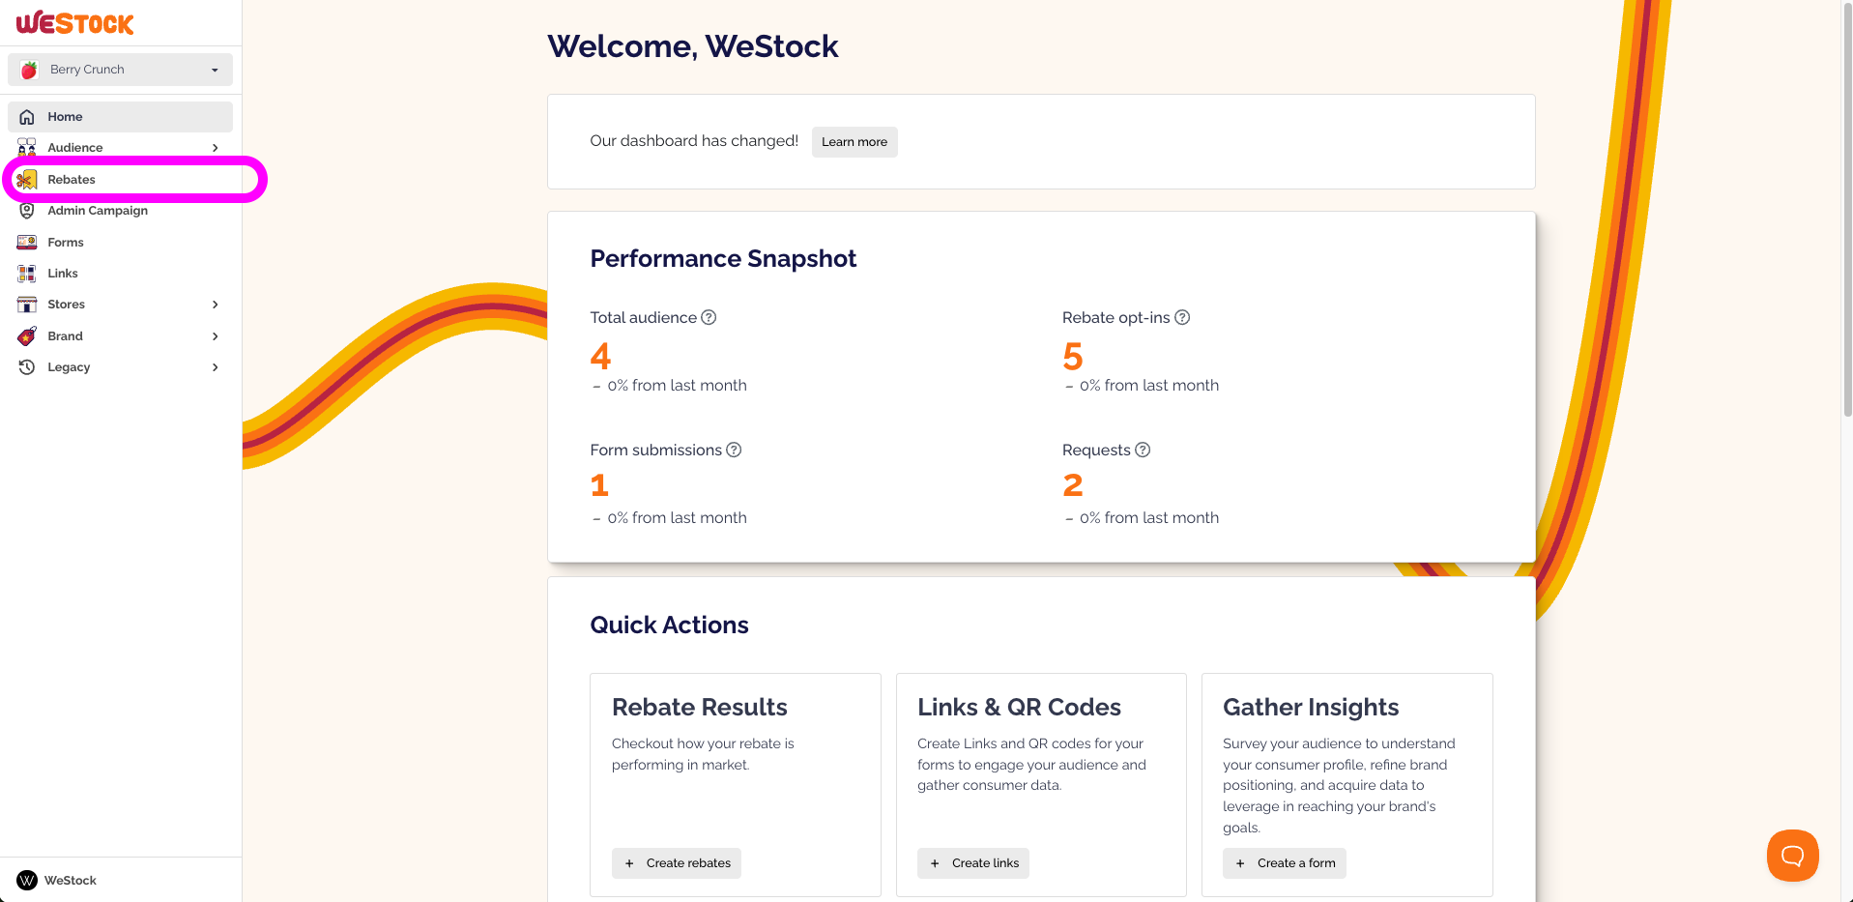Expand the Stores chevron
This screenshot has width=1853, height=902.
[x=215, y=305]
